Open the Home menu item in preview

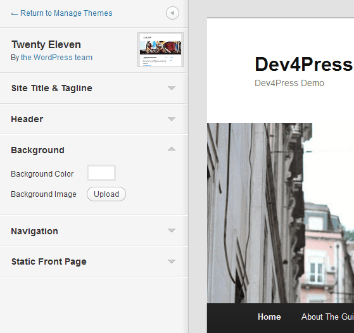(269, 317)
